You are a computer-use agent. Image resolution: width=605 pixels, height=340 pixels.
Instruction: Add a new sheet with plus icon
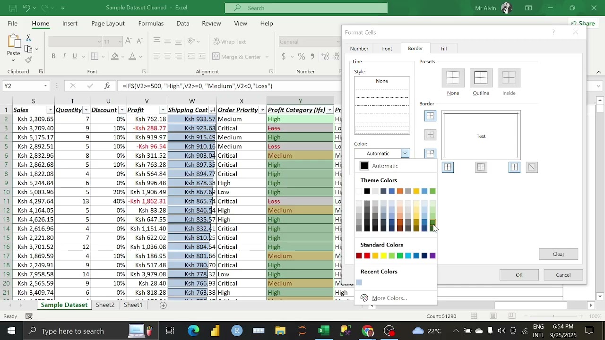[163, 305]
